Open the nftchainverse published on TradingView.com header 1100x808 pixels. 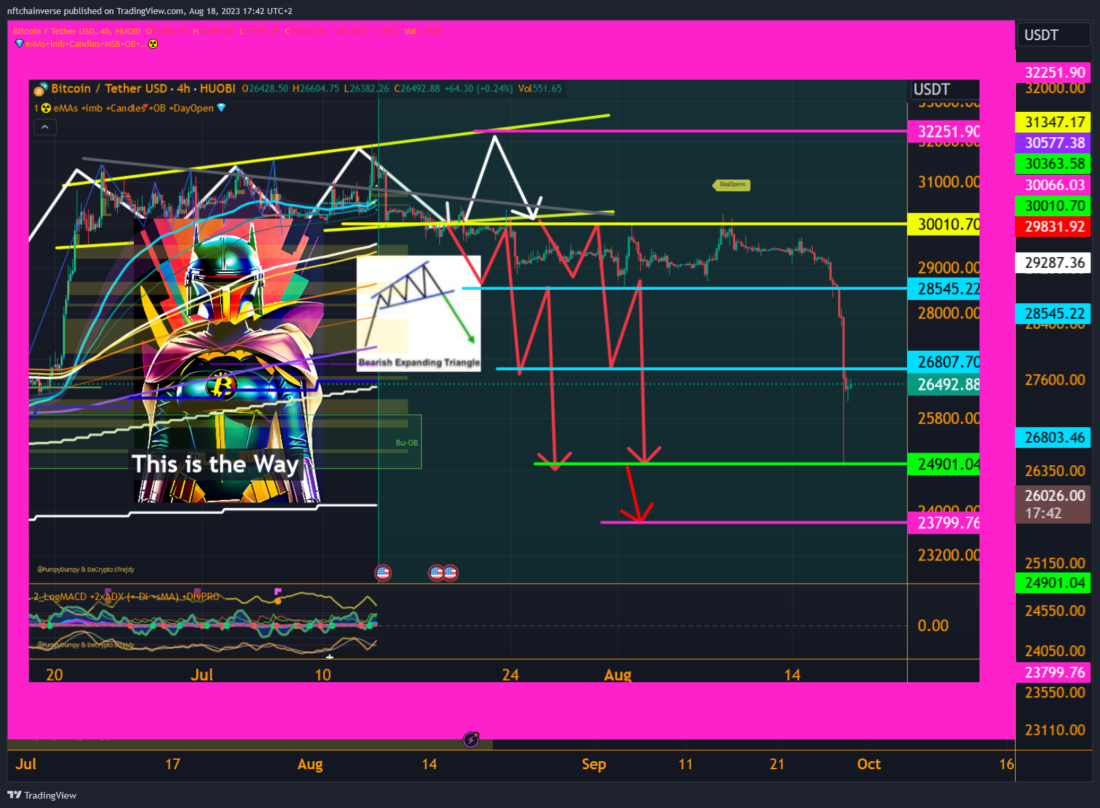(150, 11)
